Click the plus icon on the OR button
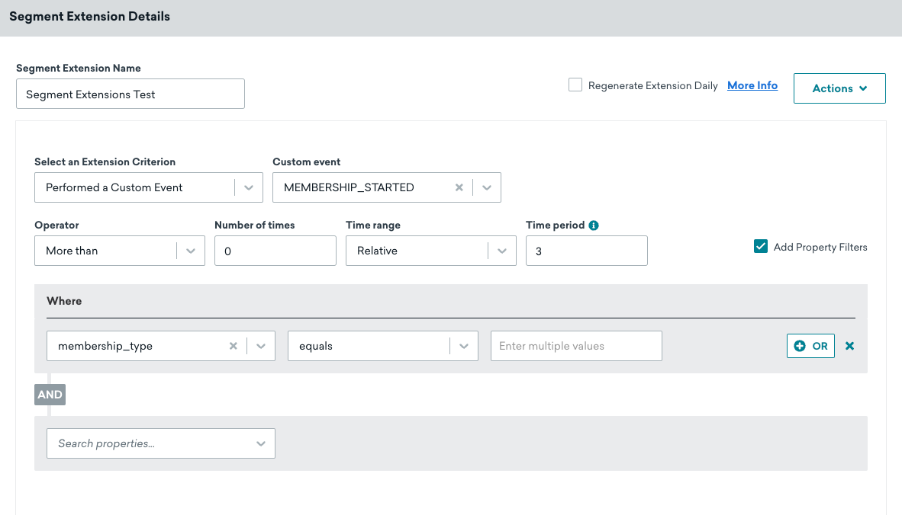The image size is (902, 515). coord(798,345)
